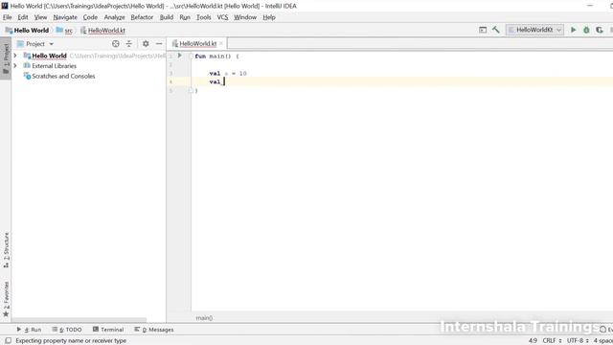Click the locate/scroll from source icon
The width and height of the screenshot is (613, 345).
[115, 44]
